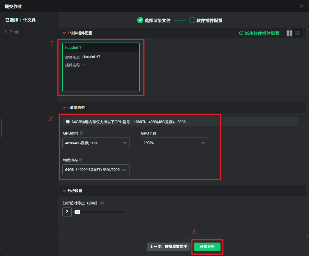Open the GPU卡数 dropdown
The height and width of the screenshot is (256, 309).
(x=174, y=143)
